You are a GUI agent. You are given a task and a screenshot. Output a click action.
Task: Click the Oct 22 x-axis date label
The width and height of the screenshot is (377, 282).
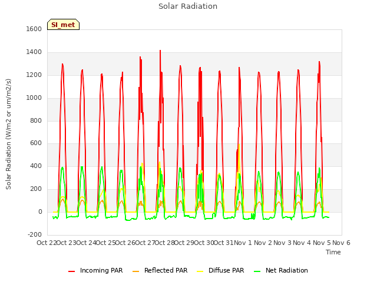[x=47, y=243]
